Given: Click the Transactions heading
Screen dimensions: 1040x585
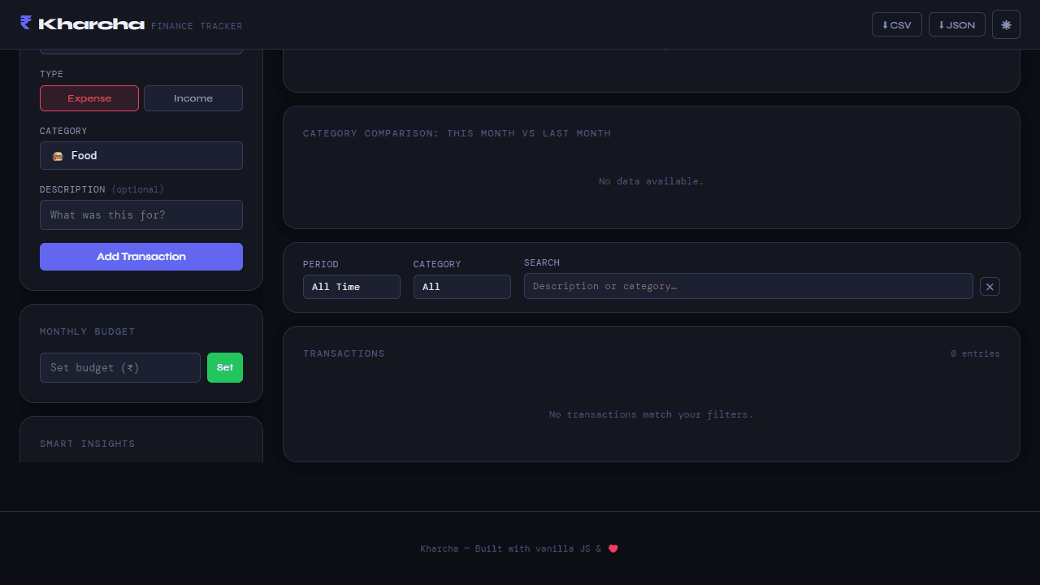Looking at the screenshot, I should [344, 354].
